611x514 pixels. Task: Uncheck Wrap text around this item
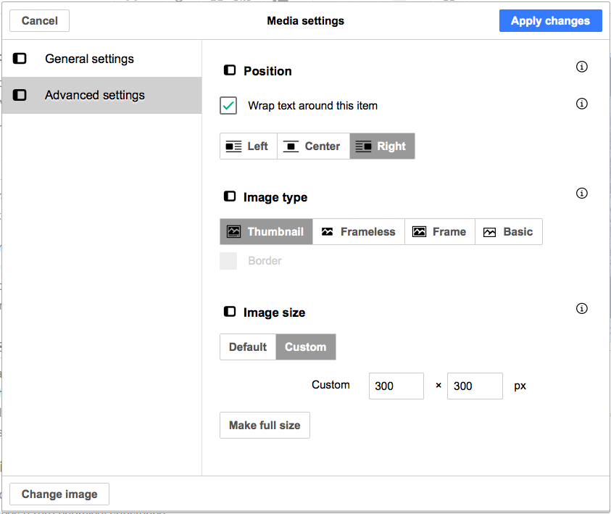tap(228, 106)
